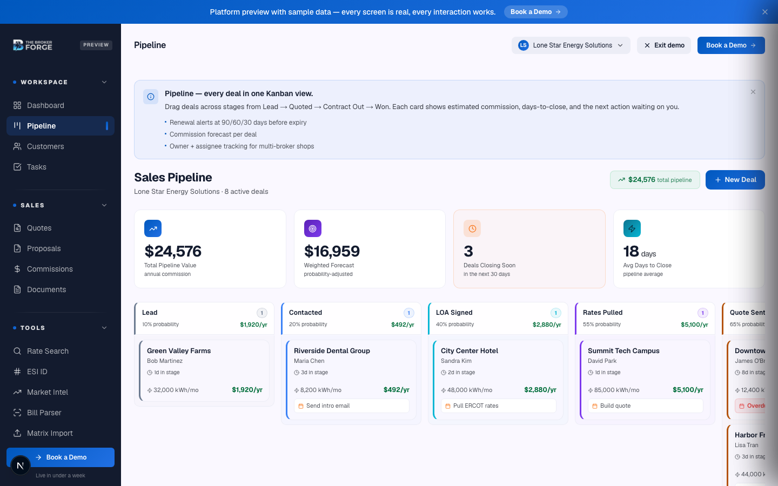778x486 pixels.
Task: Click the Tasks checkbox icon in sidebar
Action: pyautogui.click(x=17, y=167)
